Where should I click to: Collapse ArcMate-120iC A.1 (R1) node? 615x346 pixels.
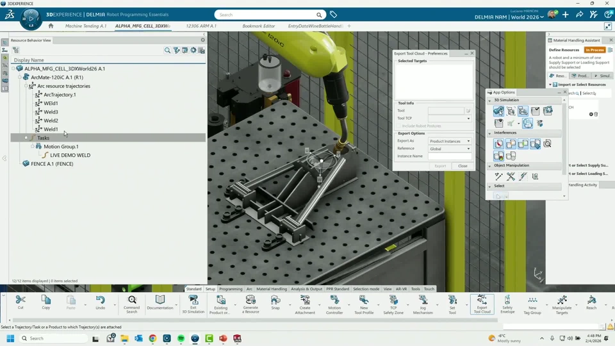click(20, 78)
